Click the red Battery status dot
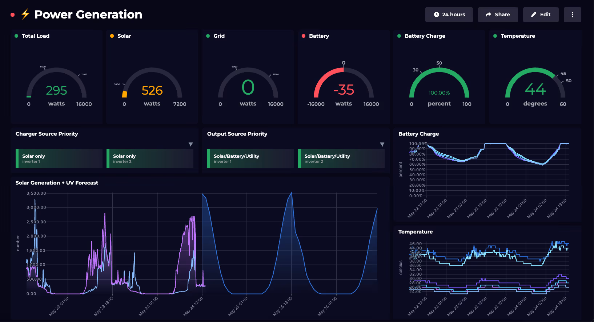Screen dimensions: 594x322 coord(304,36)
